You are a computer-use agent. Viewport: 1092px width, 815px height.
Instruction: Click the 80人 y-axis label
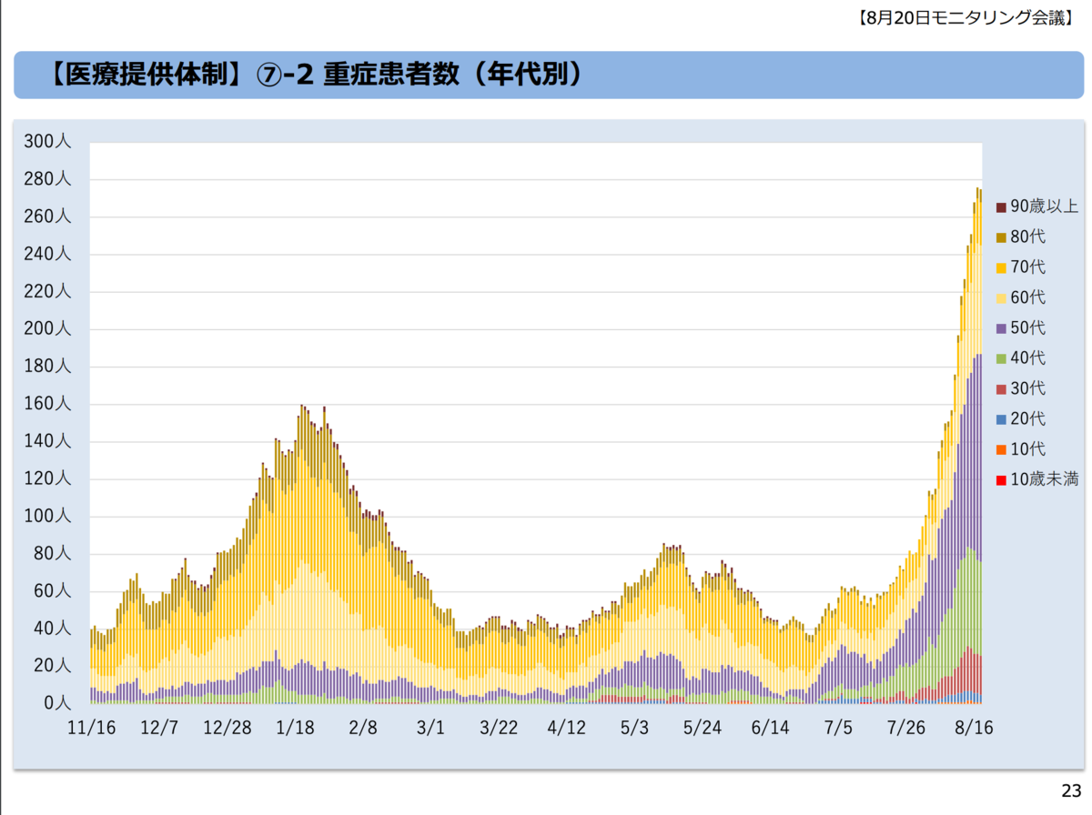(x=52, y=554)
